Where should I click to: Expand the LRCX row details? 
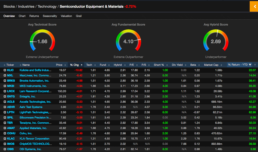(5, 91)
